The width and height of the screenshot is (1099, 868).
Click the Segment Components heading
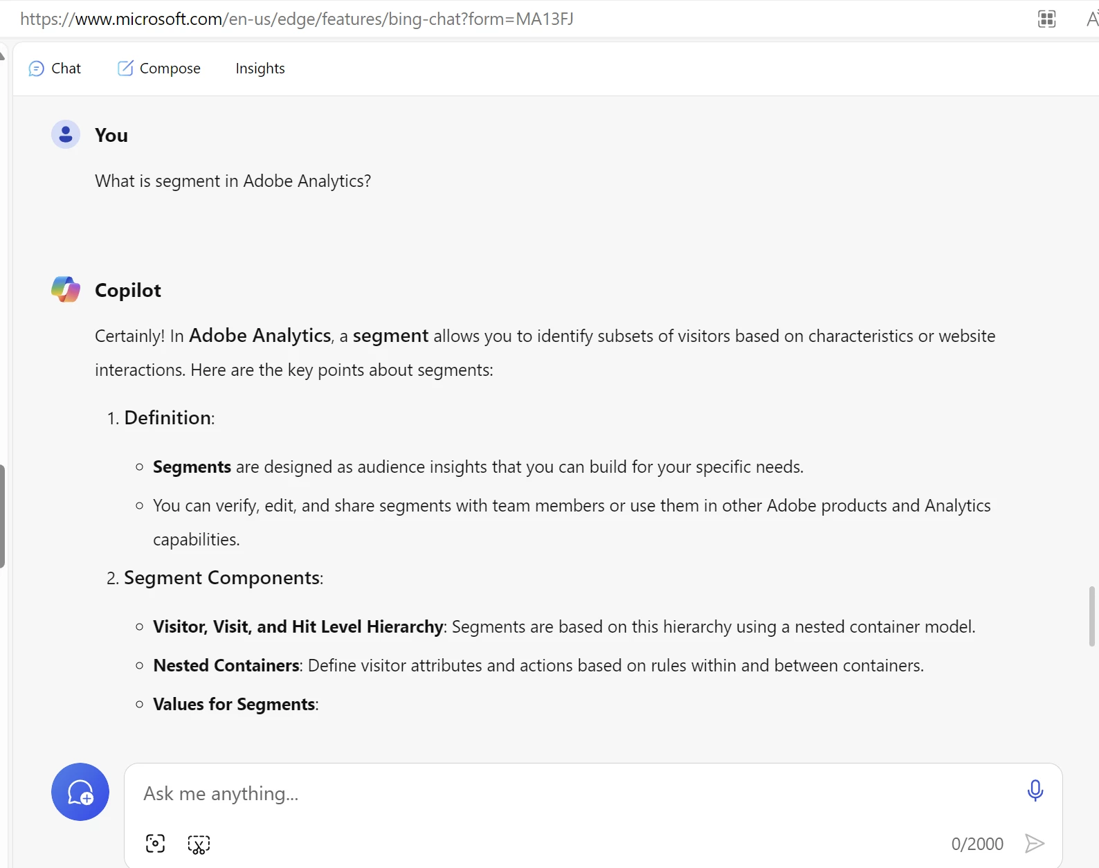(223, 578)
